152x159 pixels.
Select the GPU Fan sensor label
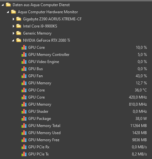click(35, 76)
